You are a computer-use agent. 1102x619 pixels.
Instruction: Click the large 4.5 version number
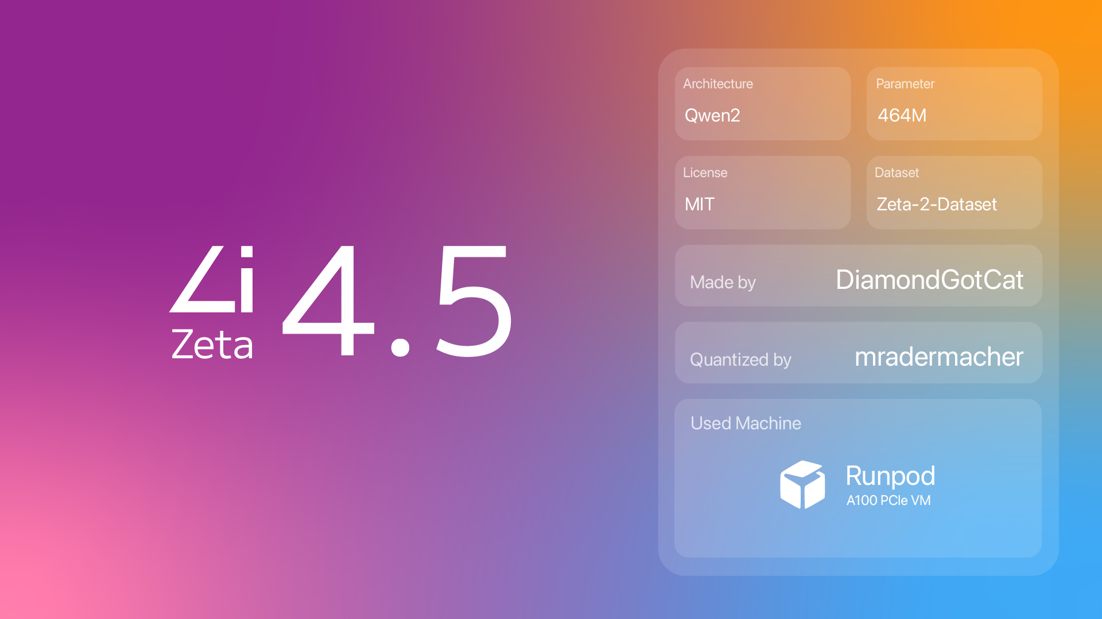click(x=397, y=300)
